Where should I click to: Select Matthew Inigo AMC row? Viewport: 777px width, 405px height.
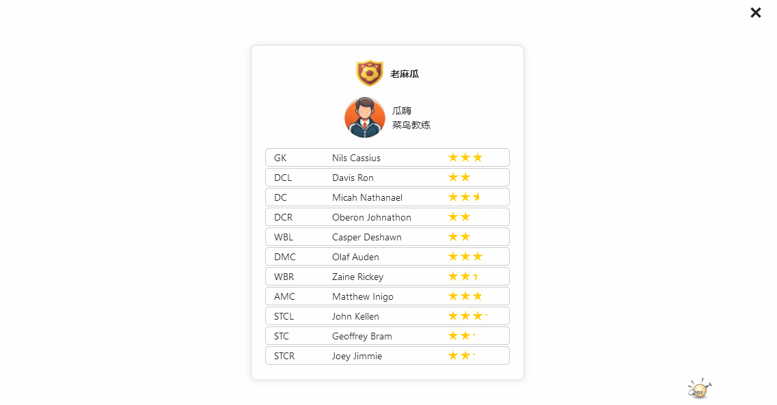pyautogui.click(x=387, y=296)
